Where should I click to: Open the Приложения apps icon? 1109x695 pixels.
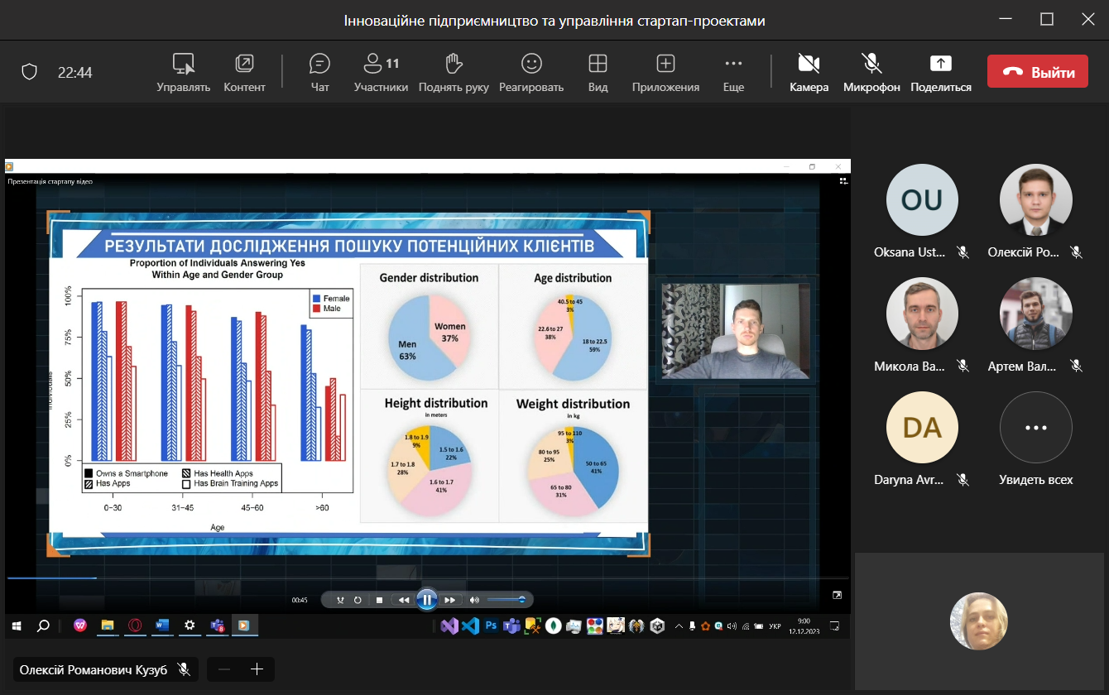click(x=665, y=72)
